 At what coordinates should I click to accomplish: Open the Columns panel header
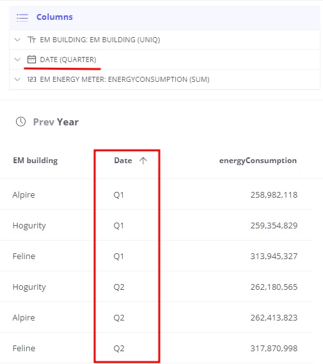point(164,18)
